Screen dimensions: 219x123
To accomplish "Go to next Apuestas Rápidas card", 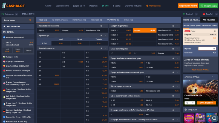I will click(215, 77).
